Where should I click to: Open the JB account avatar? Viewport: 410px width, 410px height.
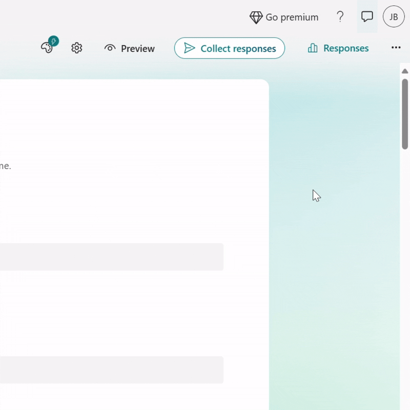click(394, 17)
